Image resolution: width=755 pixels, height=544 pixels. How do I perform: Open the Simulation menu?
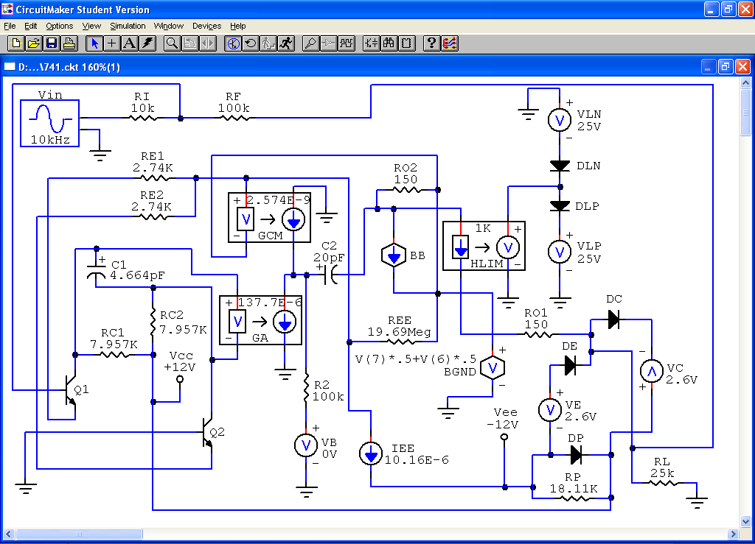tap(128, 26)
